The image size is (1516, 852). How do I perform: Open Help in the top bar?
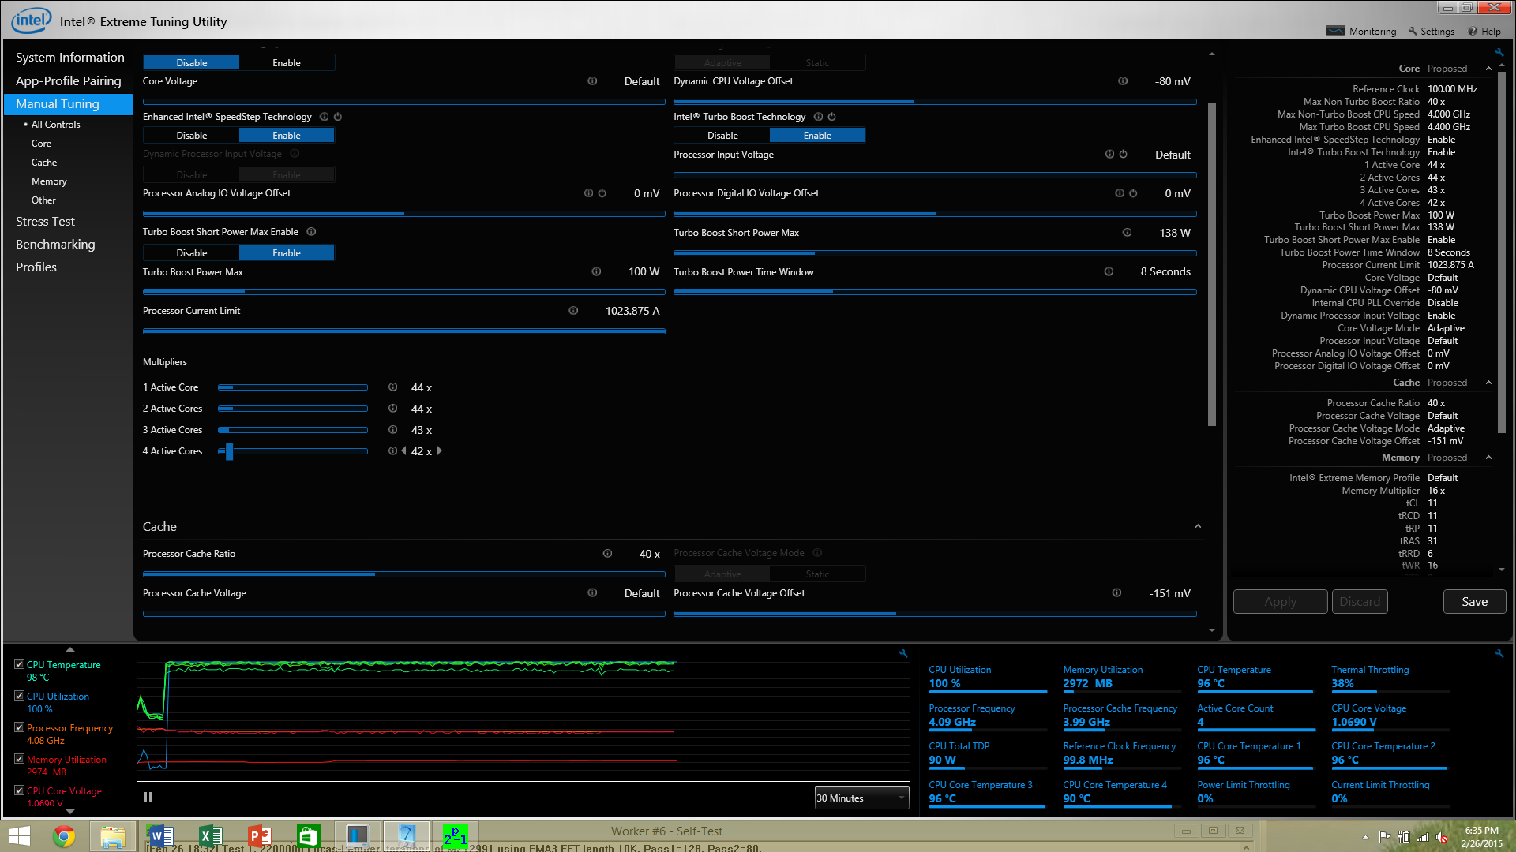(1484, 32)
